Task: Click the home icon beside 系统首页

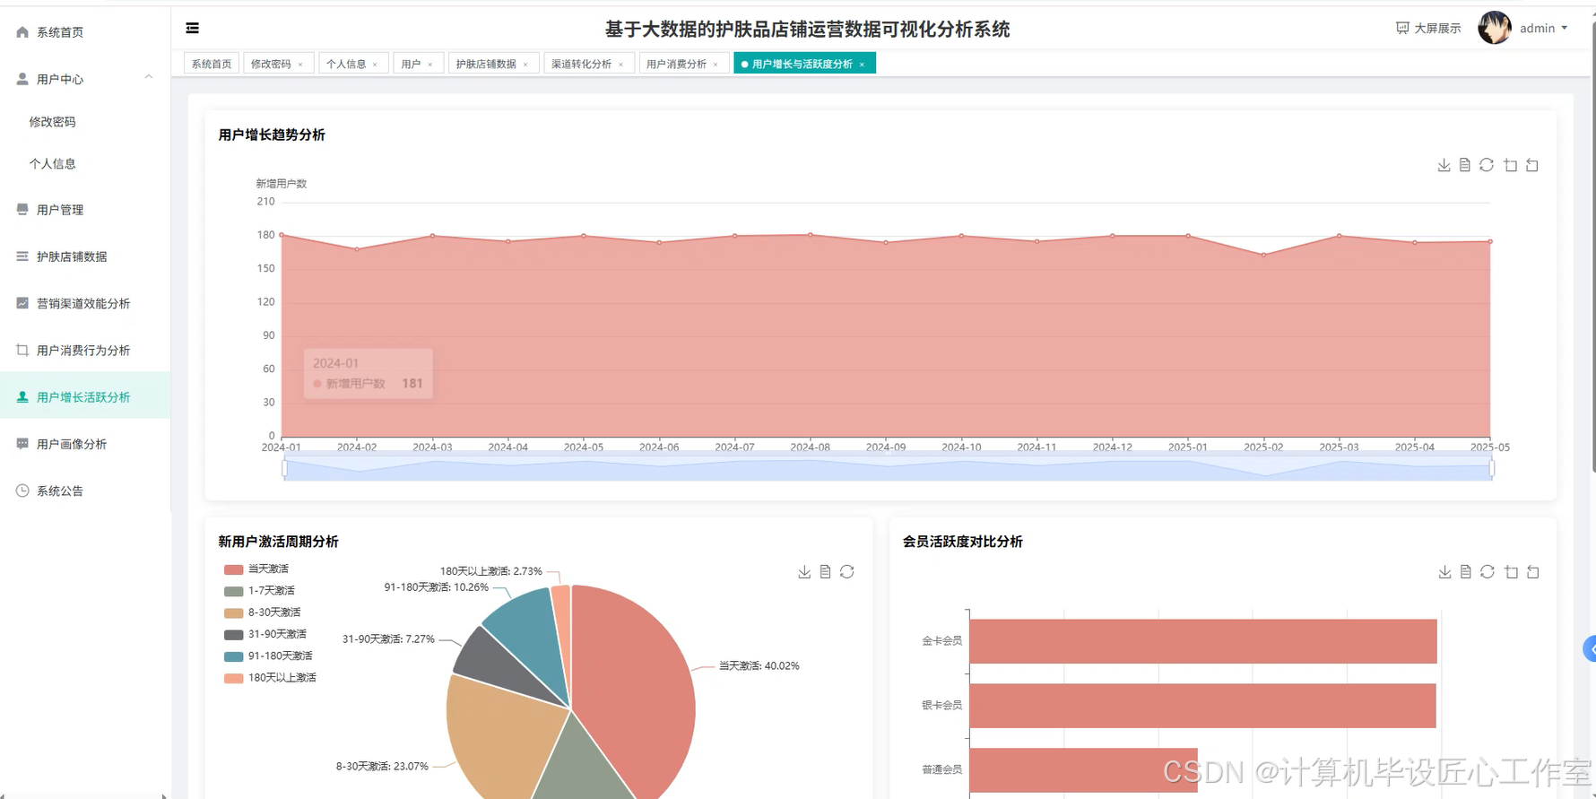Action: click(x=22, y=32)
